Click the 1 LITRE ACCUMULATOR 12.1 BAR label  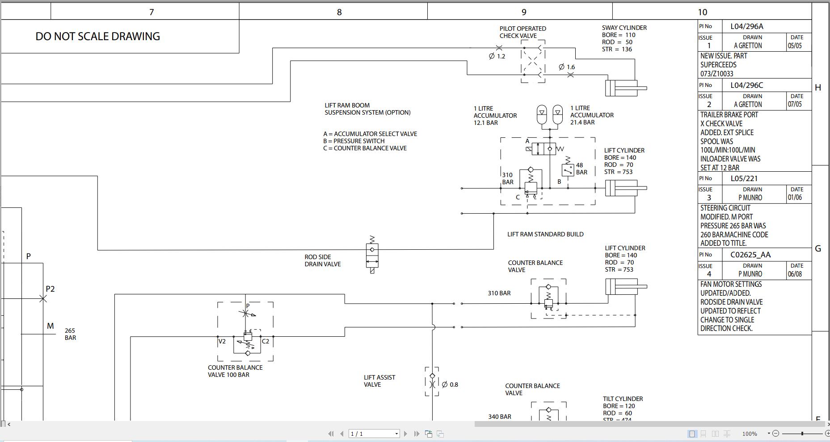point(495,116)
